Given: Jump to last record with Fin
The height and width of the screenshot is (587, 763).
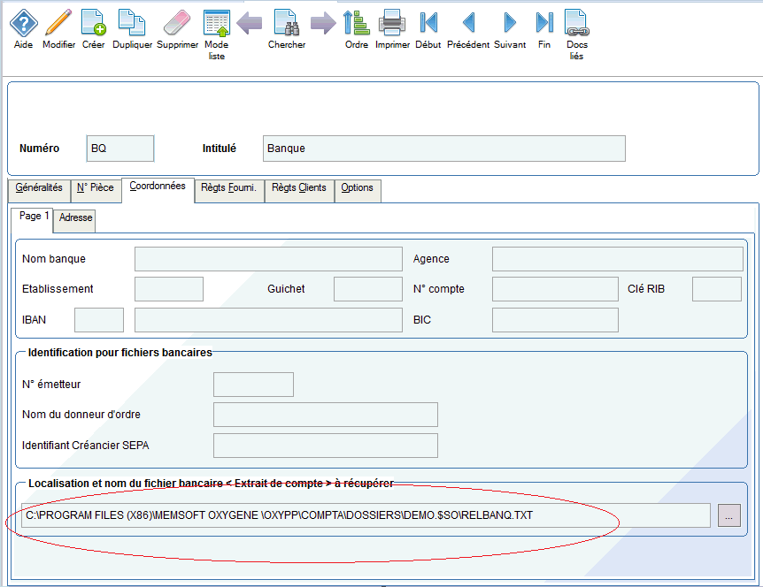Looking at the screenshot, I should point(544,22).
